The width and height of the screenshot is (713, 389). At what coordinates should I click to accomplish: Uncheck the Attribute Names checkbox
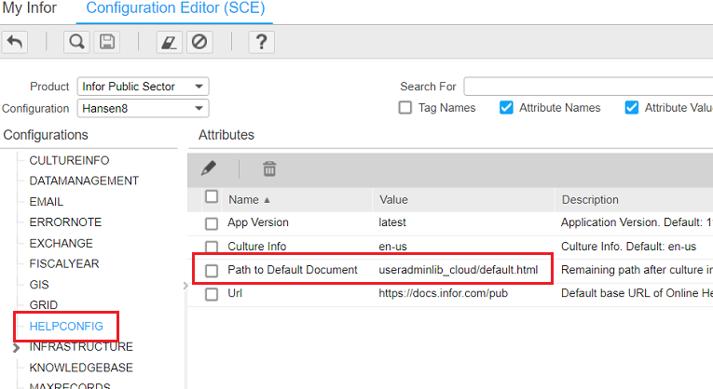(506, 108)
